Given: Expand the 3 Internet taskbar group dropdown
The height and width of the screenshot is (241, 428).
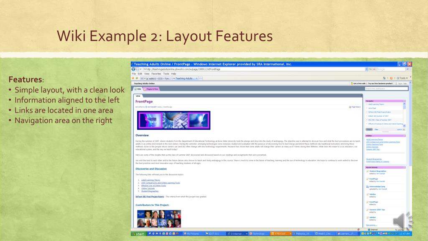Looking at the screenshot, I should point(247,233).
